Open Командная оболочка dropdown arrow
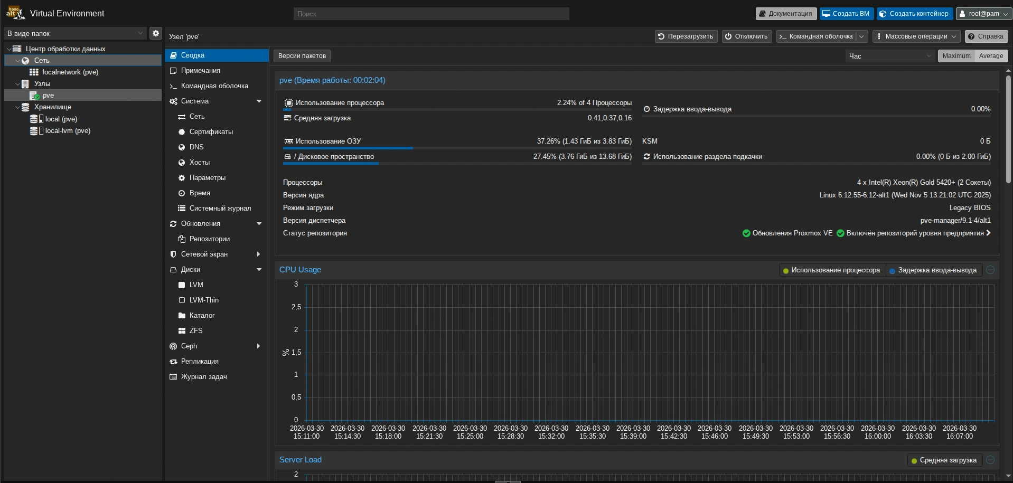 coord(861,36)
